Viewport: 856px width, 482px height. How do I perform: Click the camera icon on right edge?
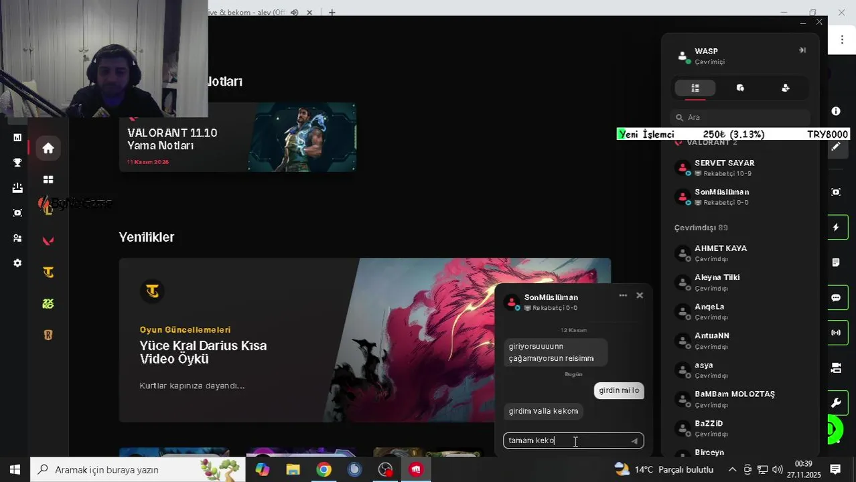[836, 368]
